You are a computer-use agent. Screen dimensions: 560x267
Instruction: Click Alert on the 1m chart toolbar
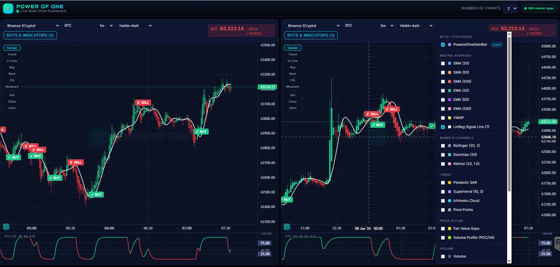(12, 108)
